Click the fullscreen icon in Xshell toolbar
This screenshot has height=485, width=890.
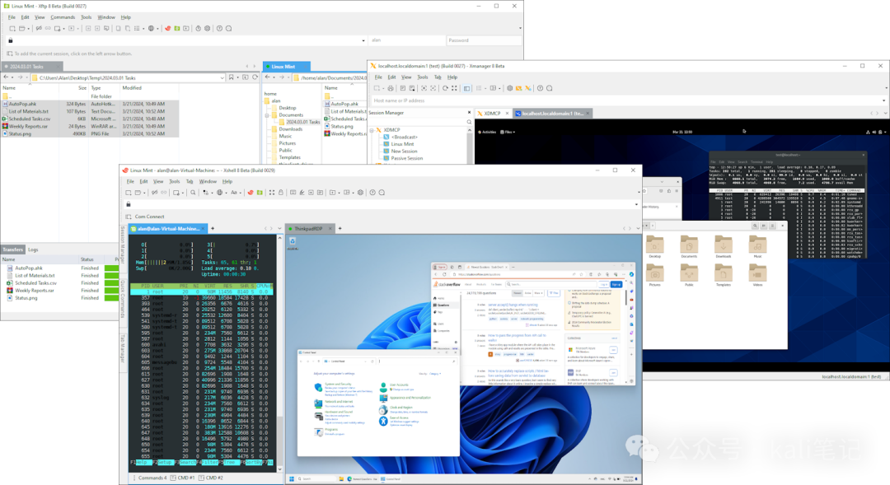tap(271, 193)
